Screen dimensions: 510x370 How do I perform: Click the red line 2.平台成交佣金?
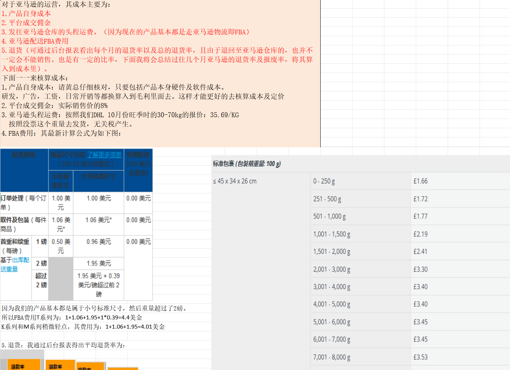coord(26,23)
